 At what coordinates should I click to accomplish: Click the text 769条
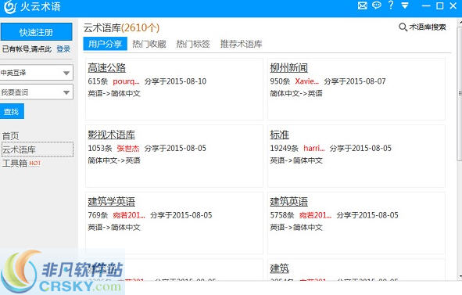98,215
